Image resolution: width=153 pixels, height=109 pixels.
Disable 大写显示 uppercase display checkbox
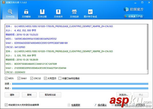tap(45, 78)
